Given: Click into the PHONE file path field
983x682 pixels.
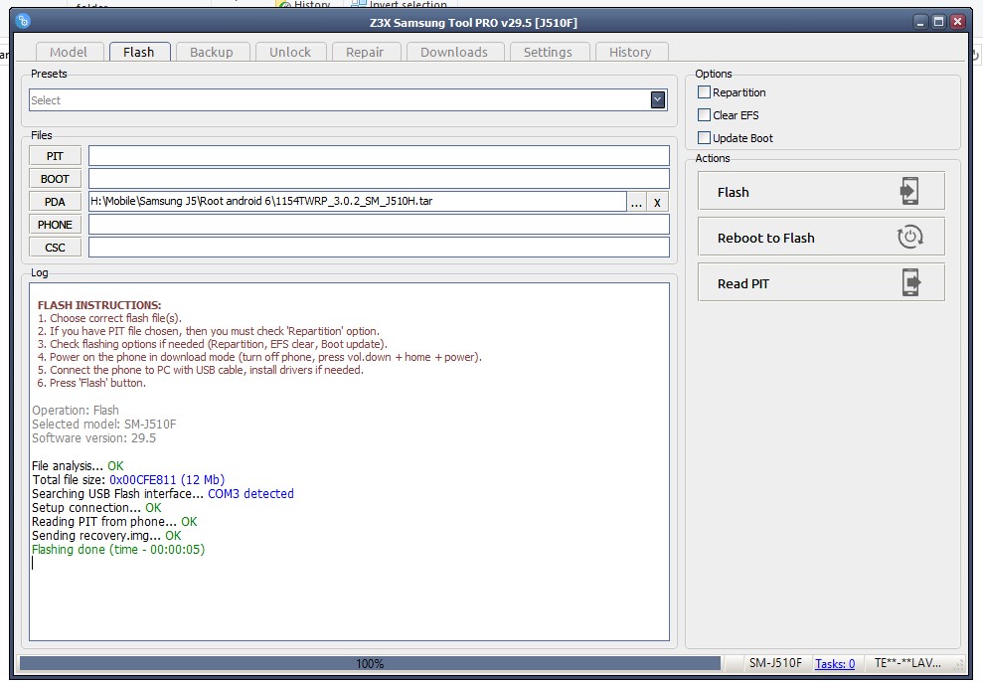Looking at the screenshot, I should (379, 225).
